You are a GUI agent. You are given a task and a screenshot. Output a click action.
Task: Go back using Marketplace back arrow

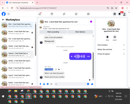[x=3, y=20]
